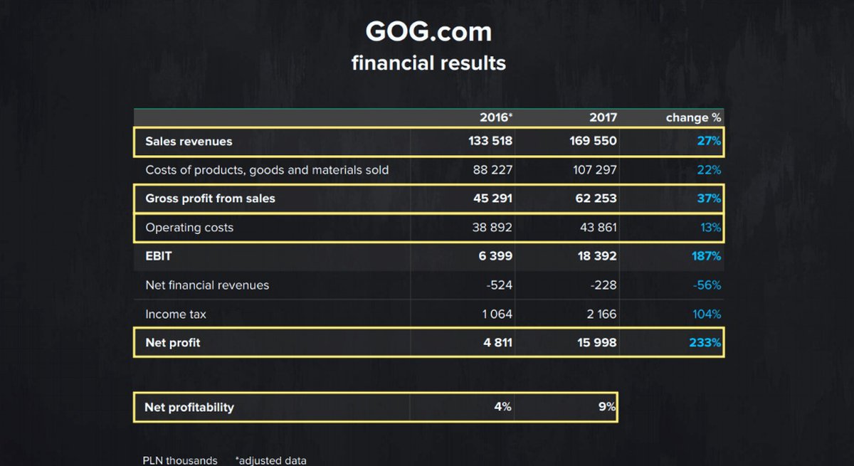854x466 pixels.
Task: Click the 27% sales revenue change
Action: click(709, 142)
